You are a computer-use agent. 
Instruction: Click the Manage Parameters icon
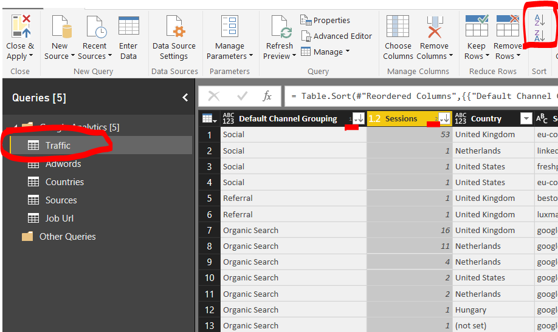pyautogui.click(x=230, y=26)
